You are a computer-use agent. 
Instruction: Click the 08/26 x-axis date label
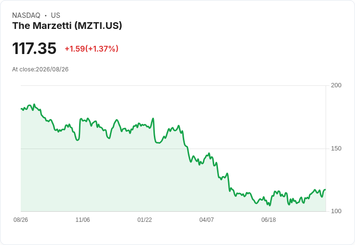[x=21, y=219]
